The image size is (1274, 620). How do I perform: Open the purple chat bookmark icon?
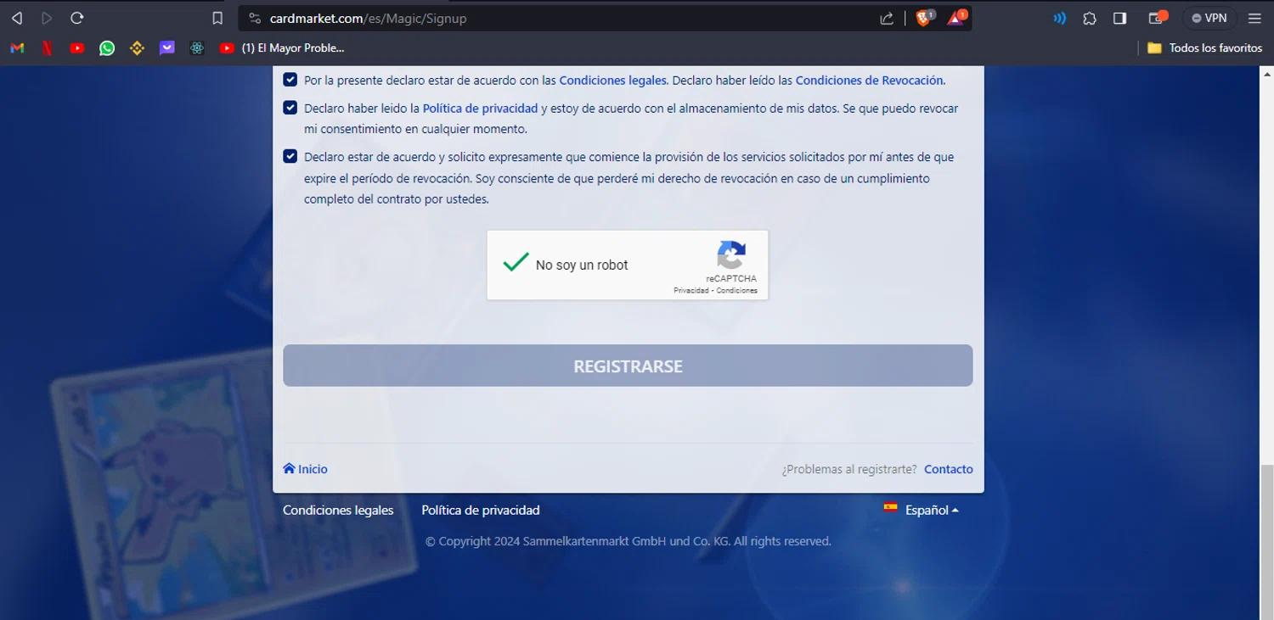click(x=167, y=48)
